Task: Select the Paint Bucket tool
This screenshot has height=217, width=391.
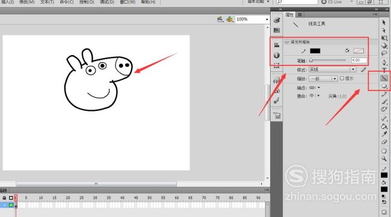Action: tap(384, 126)
